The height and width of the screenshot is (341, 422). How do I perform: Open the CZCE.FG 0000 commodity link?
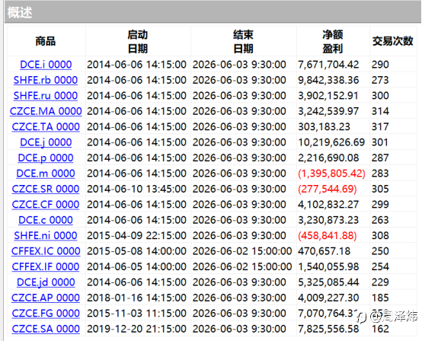pos(46,314)
